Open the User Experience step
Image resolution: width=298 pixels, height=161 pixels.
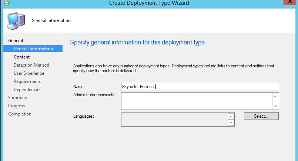pyautogui.click(x=29, y=73)
